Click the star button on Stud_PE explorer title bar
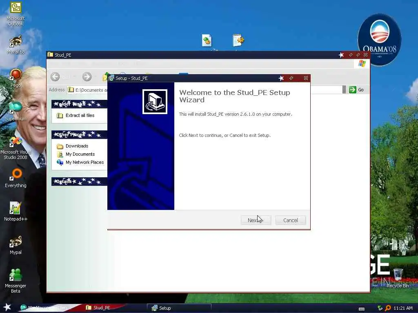Image resolution: width=418 pixels, height=313 pixels. [341, 55]
